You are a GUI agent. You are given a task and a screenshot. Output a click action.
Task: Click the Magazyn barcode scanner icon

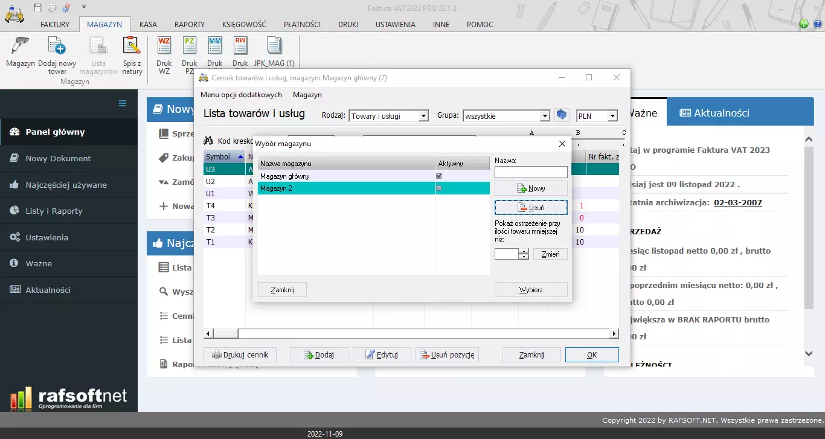(x=21, y=46)
